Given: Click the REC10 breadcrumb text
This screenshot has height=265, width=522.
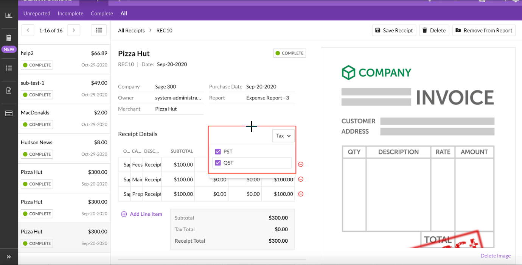Looking at the screenshot, I should coord(164,30).
